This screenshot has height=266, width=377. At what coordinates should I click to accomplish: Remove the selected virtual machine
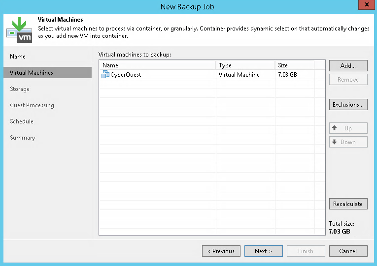(348, 79)
